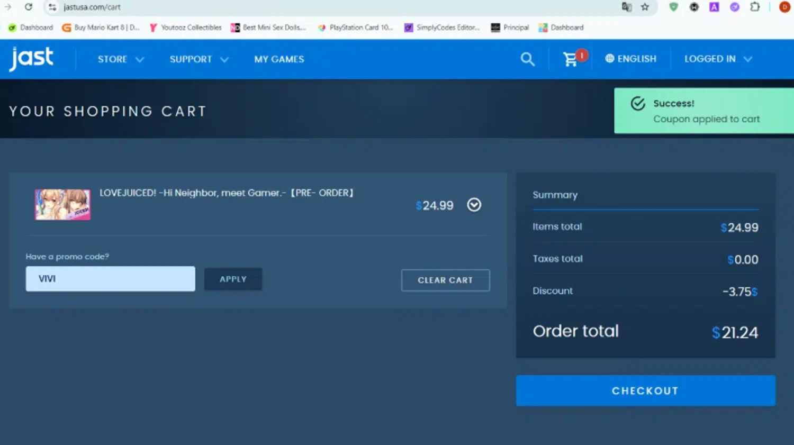Screen dimensions: 794x445
Task: Click the APPLY promo code button
Action: point(233,279)
